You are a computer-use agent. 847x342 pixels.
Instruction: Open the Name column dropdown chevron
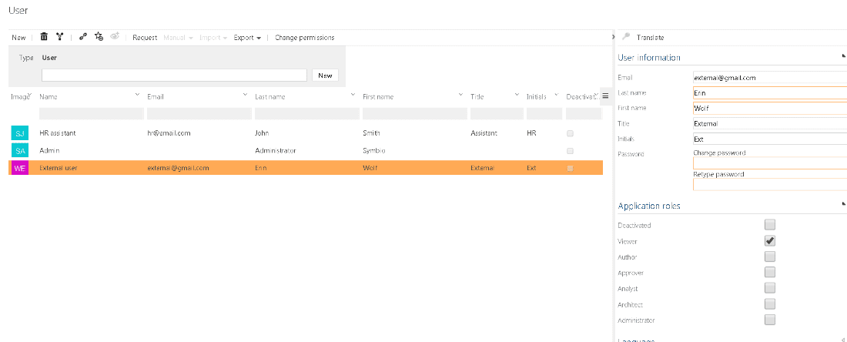point(137,95)
